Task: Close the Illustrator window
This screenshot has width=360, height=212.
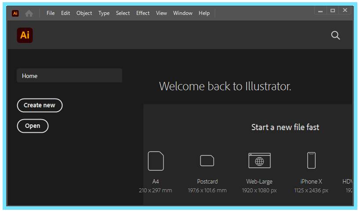Action: (345, 10)
